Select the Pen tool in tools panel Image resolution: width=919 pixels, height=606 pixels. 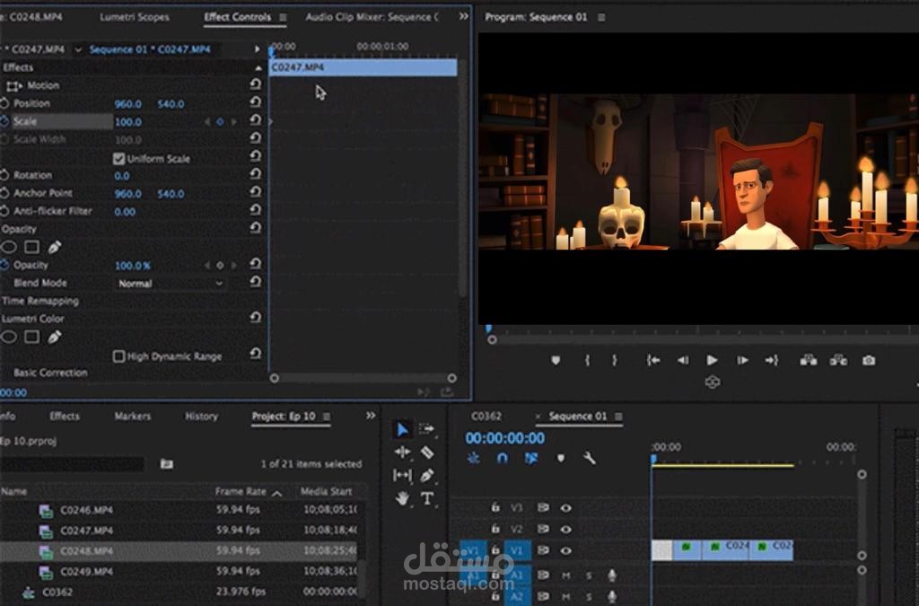pyautogui.click(x=427, y=475)
